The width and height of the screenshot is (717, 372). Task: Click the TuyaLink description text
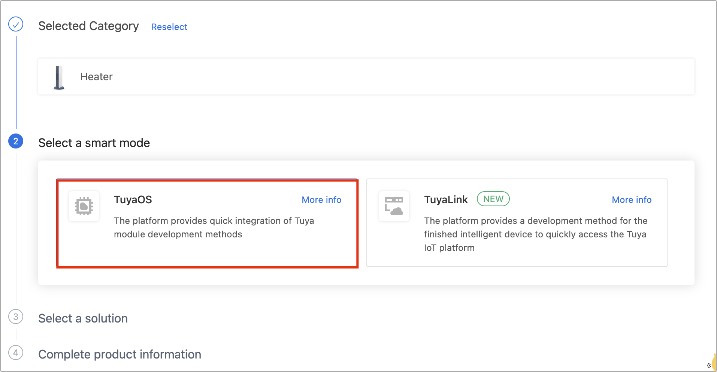536,234
